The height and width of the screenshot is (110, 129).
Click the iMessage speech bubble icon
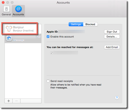(x=9, y=38)
